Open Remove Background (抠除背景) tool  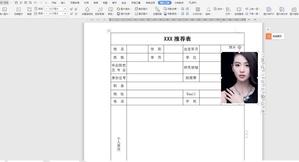[x=100, y=9]
